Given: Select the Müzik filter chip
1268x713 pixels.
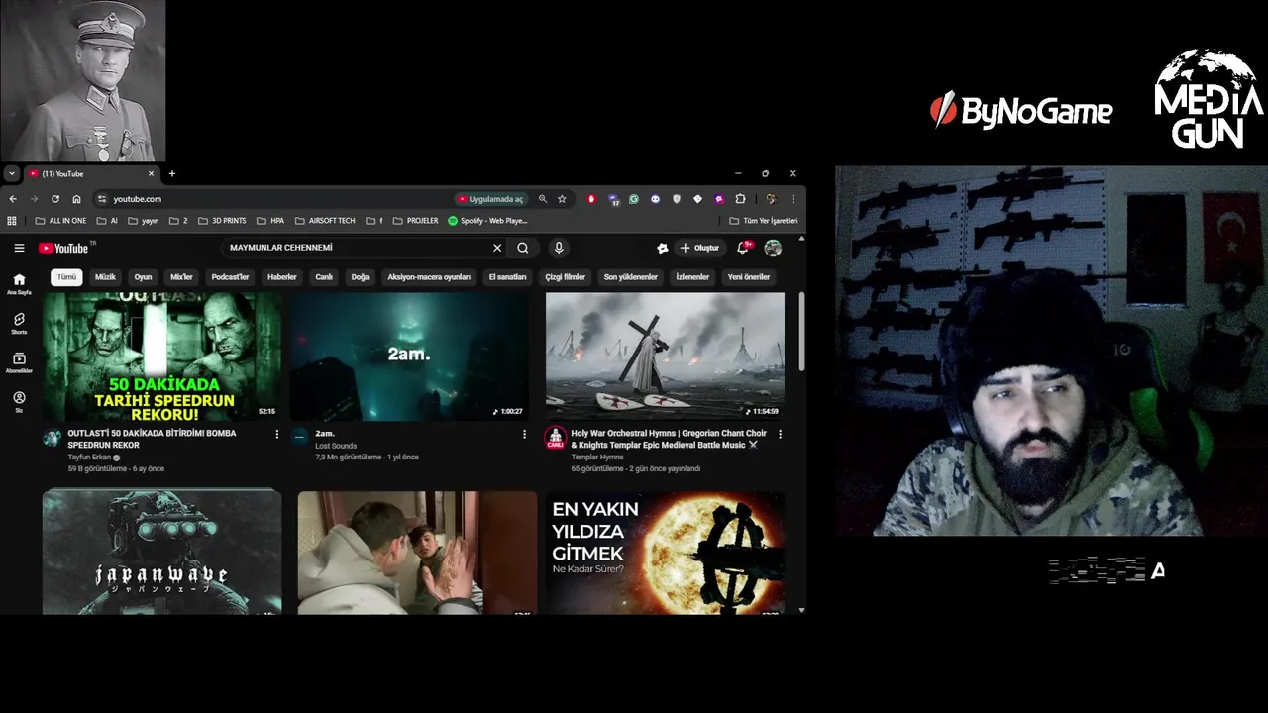Looking at the screenshot, I should click(x=105, y=277).
